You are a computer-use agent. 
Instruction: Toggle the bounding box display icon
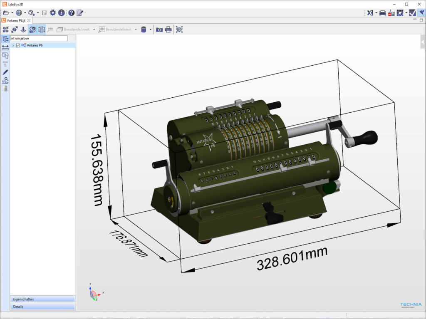tap(42, 30)
